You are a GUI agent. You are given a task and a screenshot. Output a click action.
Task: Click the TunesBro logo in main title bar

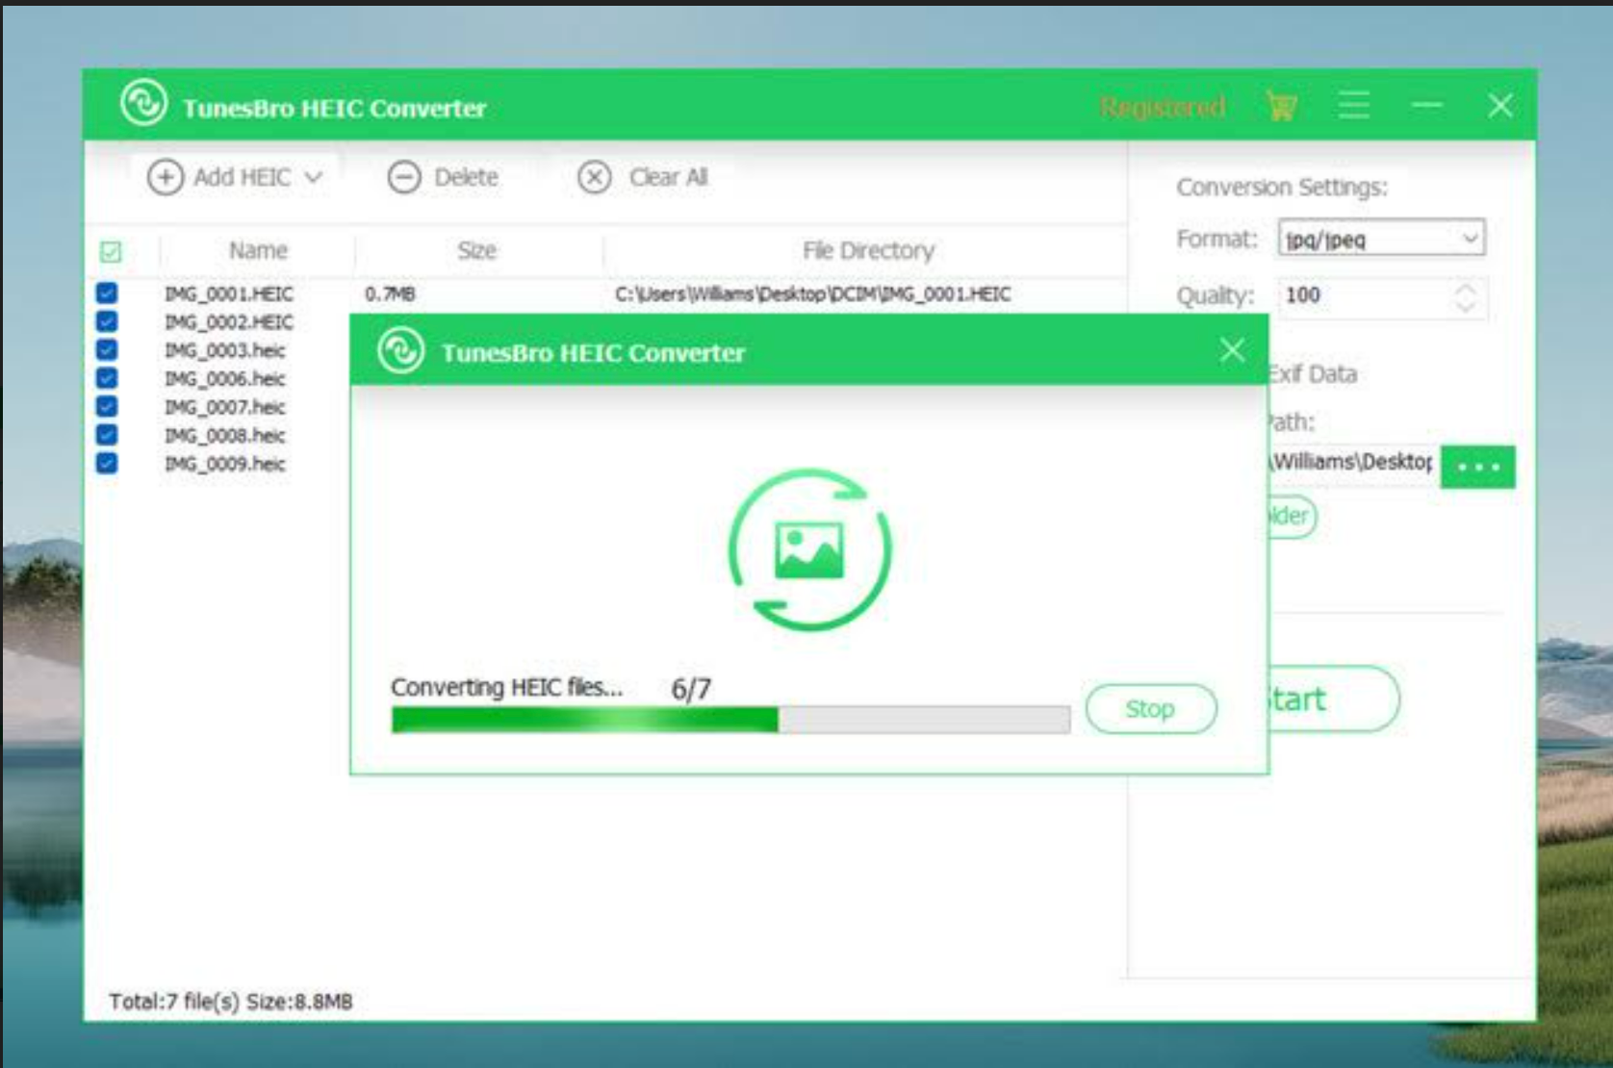(144, 104)
